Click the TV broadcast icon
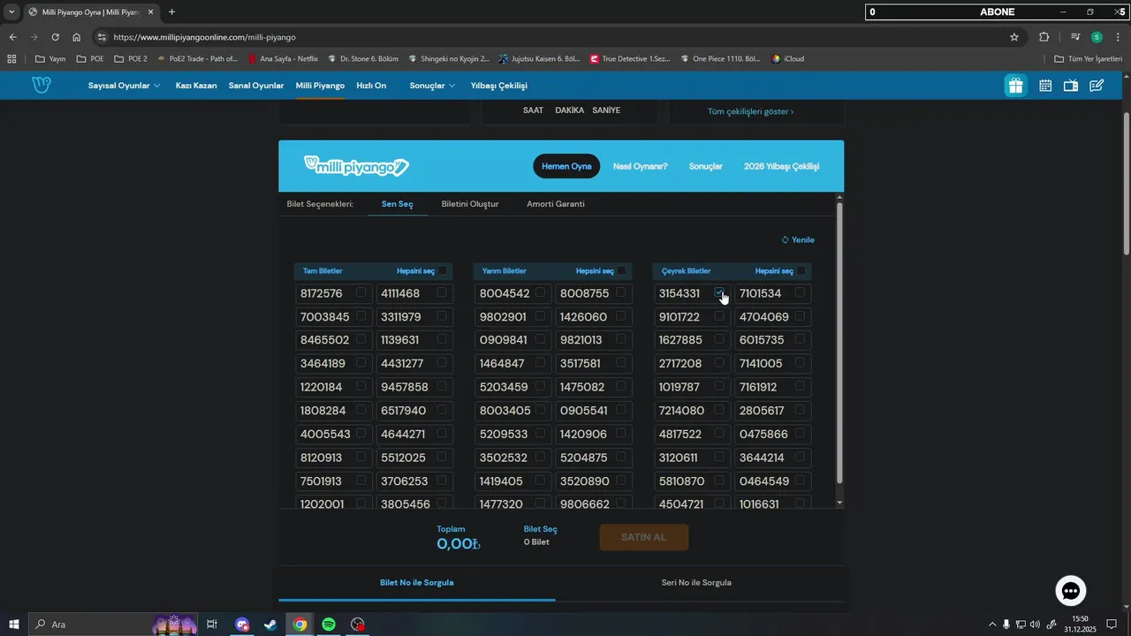 coord(1071,86)
